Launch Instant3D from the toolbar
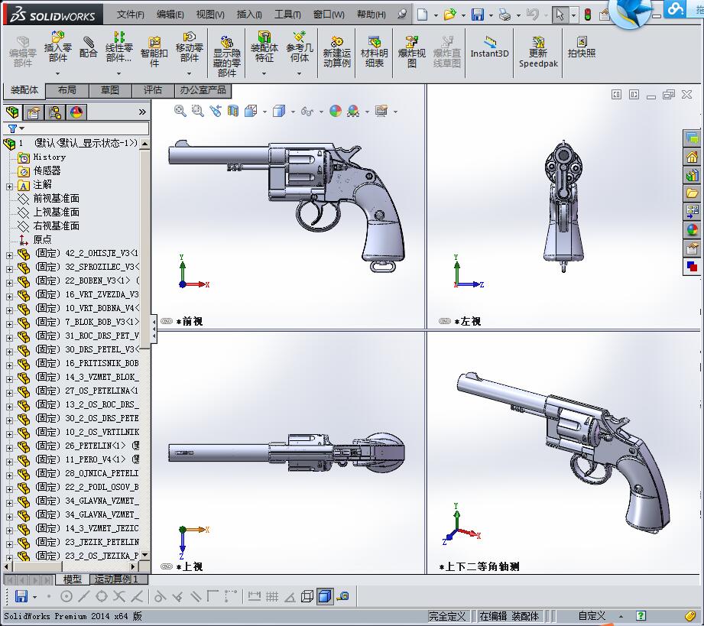704x626 pixels. point(489,46)
